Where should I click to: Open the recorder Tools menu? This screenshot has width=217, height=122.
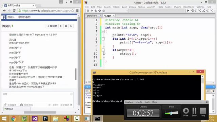pyautogui.click(x=147, y=102)
